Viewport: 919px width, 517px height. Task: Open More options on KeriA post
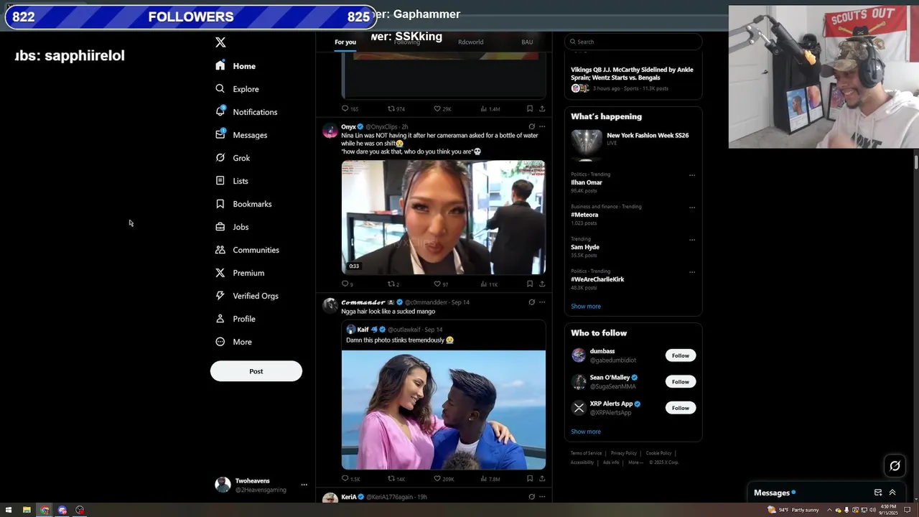tap(542, 497)
